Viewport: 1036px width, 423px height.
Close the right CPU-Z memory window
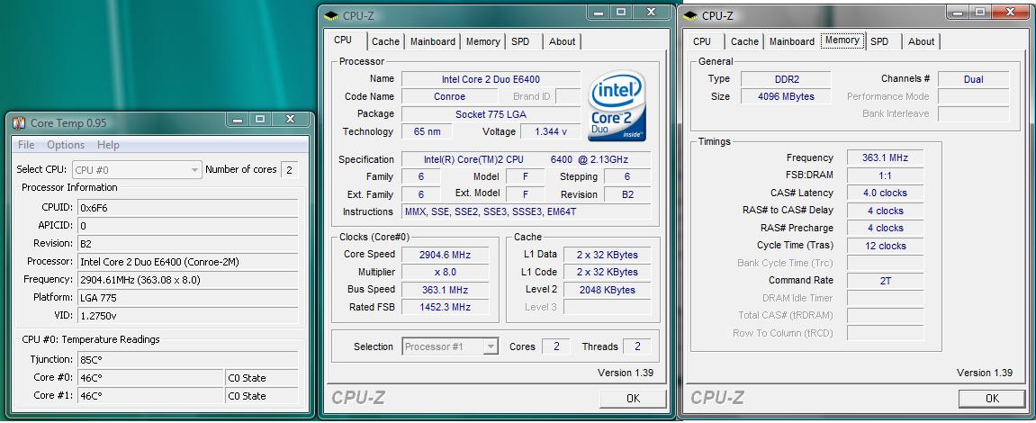coord(1011,11)
